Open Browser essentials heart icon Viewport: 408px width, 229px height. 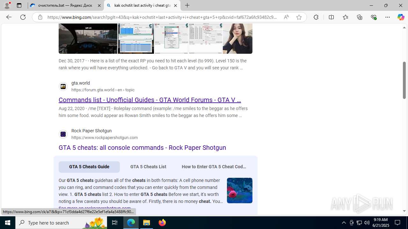pyautogui.click(x=374, y=17)
